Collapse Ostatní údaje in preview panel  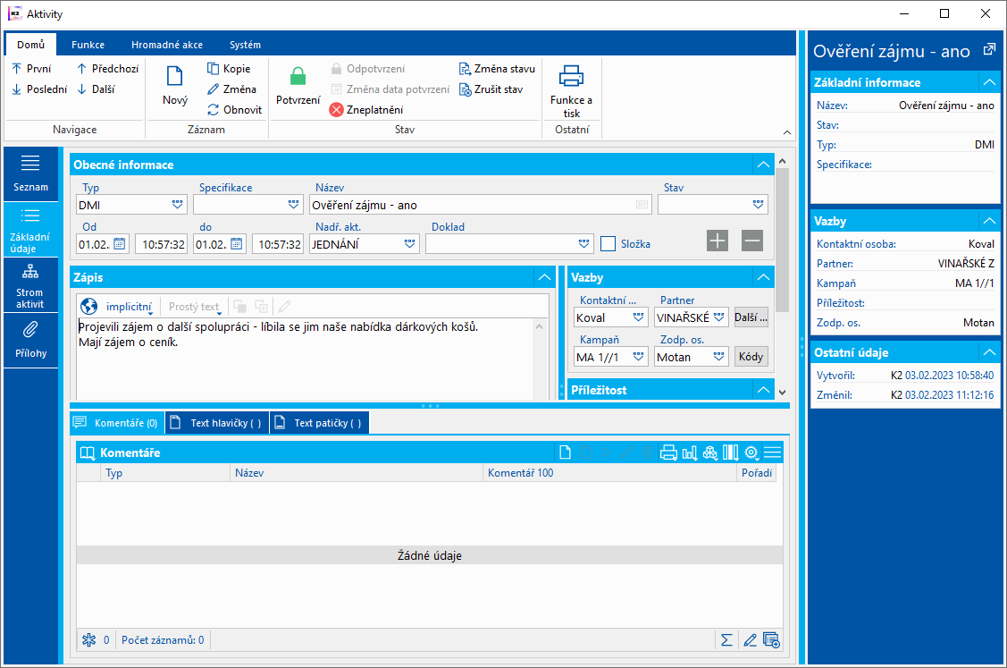pyautogui.click(x=990, y=352)
